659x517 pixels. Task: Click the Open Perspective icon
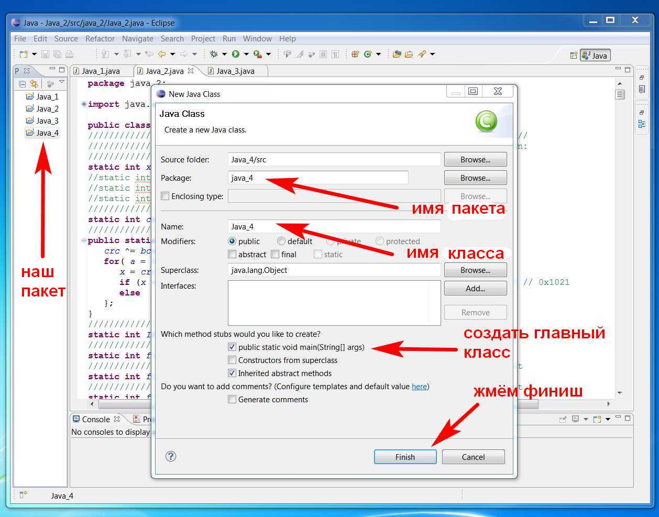pyautogui.click(x=574, y=56)
